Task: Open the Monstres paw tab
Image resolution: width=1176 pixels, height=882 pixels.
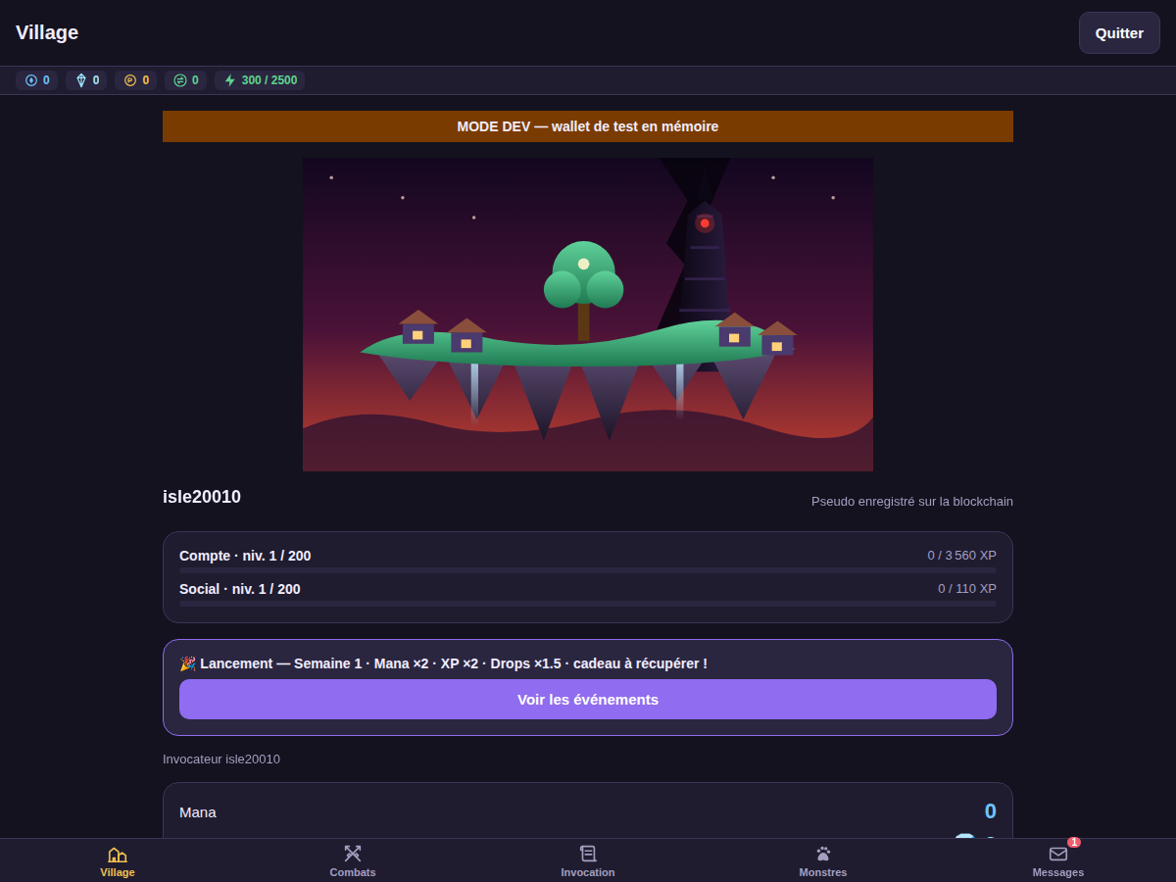Action: point(823,861)
